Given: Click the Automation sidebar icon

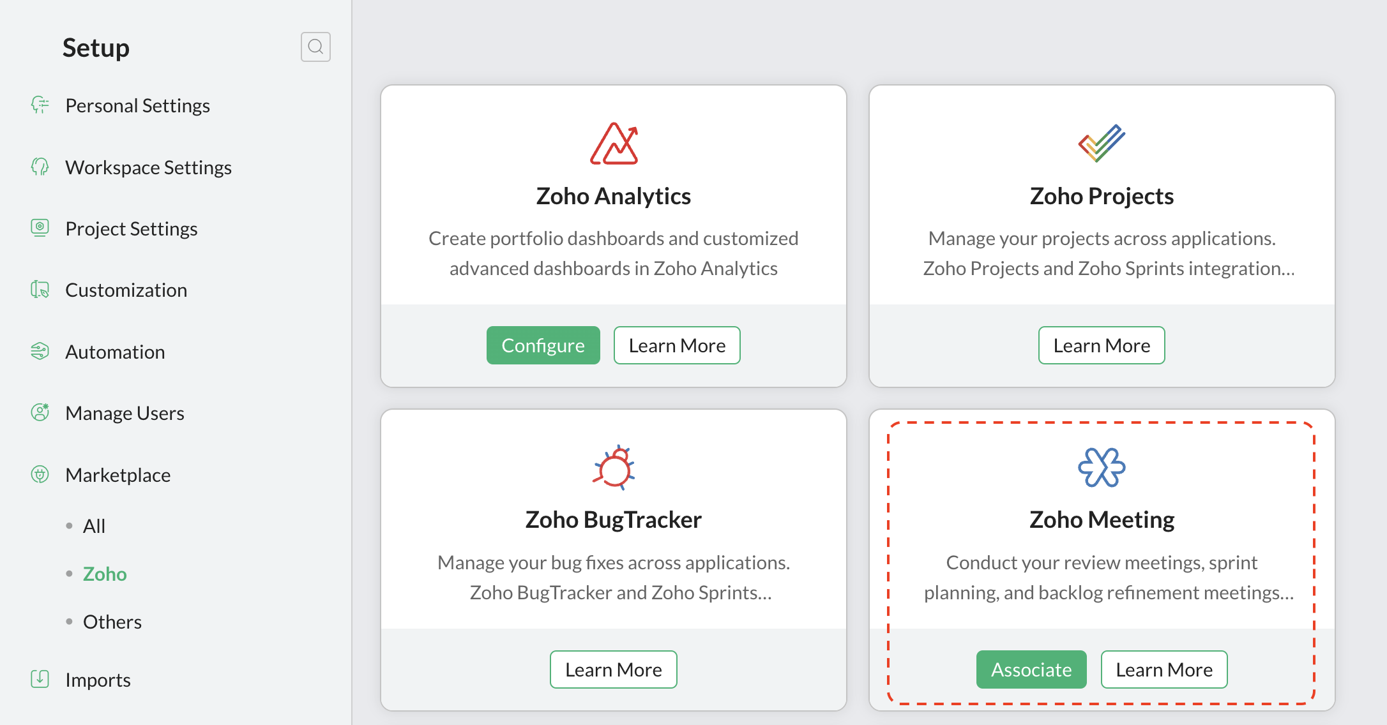Looking at the screenshot, I should point(40,352).
